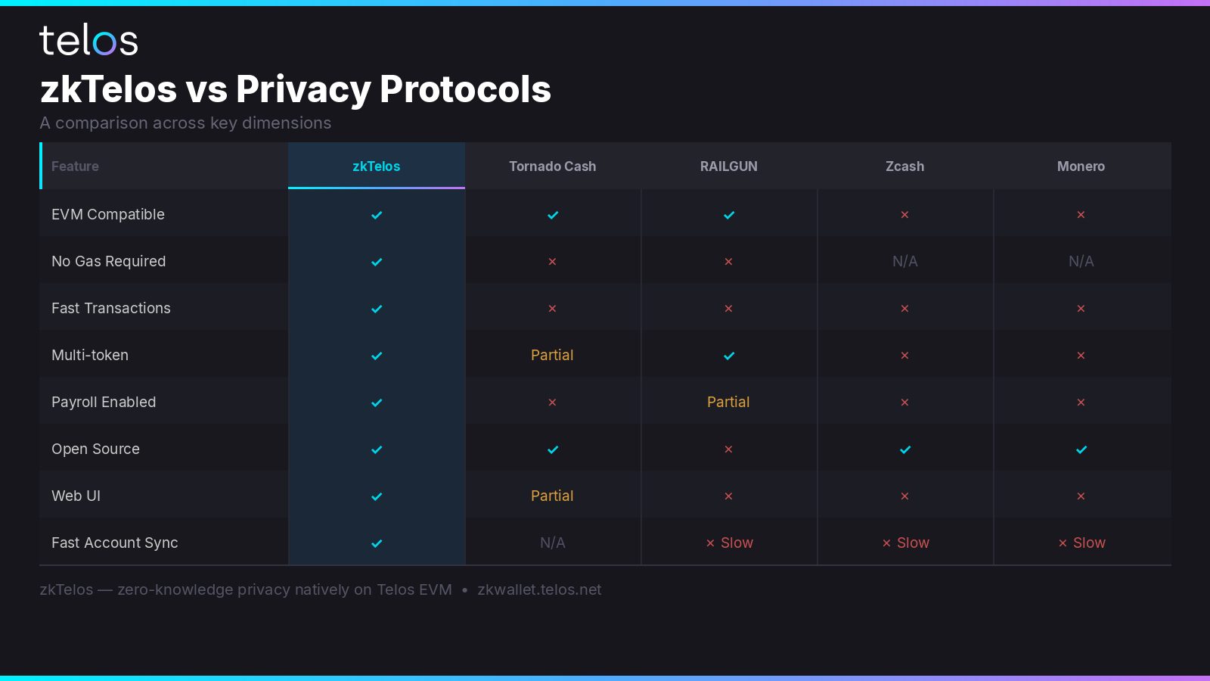The height and width of the screenshot is (681, 1210).
Task: Click Partial in RAILGUN Payroll Enabled
Action: pyautogui.click(x=728, y=402)
